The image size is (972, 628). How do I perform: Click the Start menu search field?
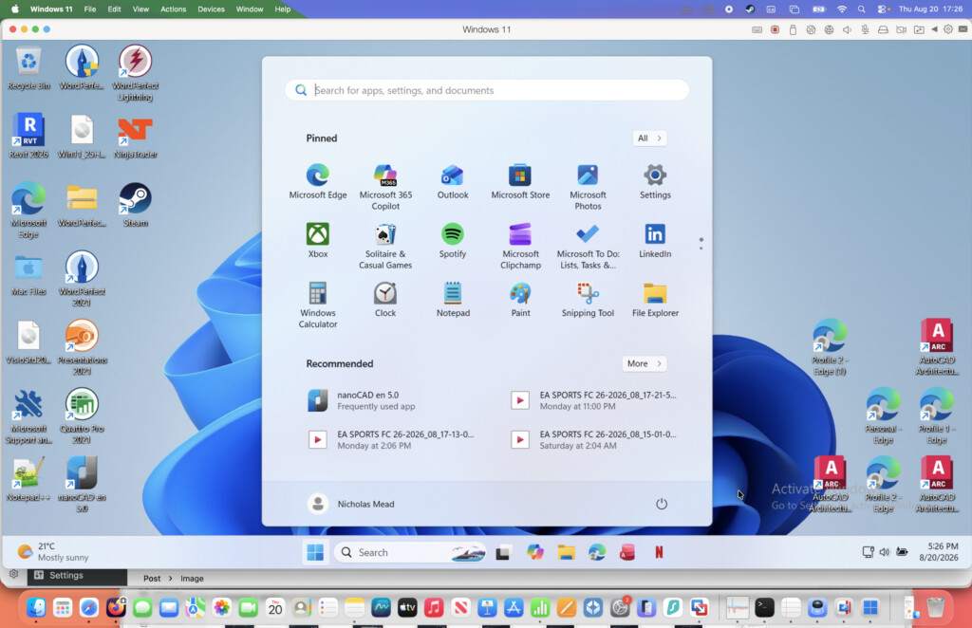[x=487, y=90]
